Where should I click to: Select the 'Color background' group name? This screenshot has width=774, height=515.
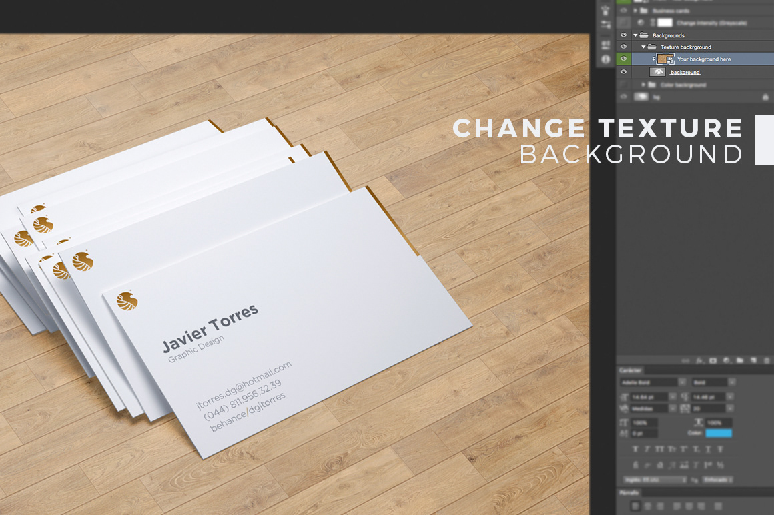(x=683, y=85)
